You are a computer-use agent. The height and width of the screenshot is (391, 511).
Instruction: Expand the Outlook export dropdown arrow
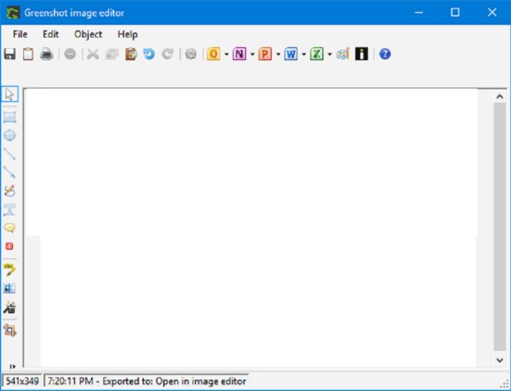226,54
